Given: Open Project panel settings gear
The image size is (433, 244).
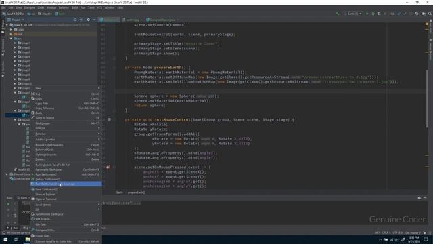Looking at the screenshot, I should (89, 20).
